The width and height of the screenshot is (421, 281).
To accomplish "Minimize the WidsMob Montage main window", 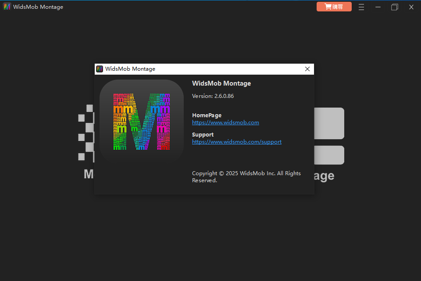I will click(x=378, y=7).
